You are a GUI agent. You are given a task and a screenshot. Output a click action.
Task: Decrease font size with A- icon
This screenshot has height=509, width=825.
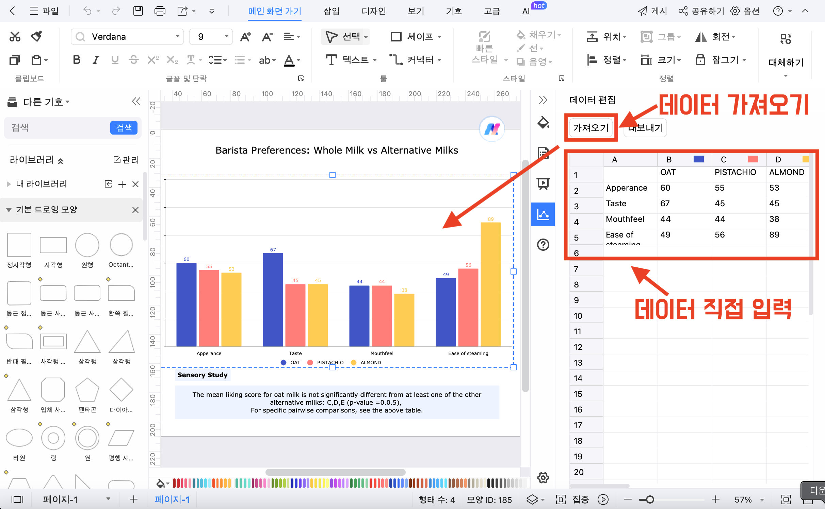pos(267,36)
